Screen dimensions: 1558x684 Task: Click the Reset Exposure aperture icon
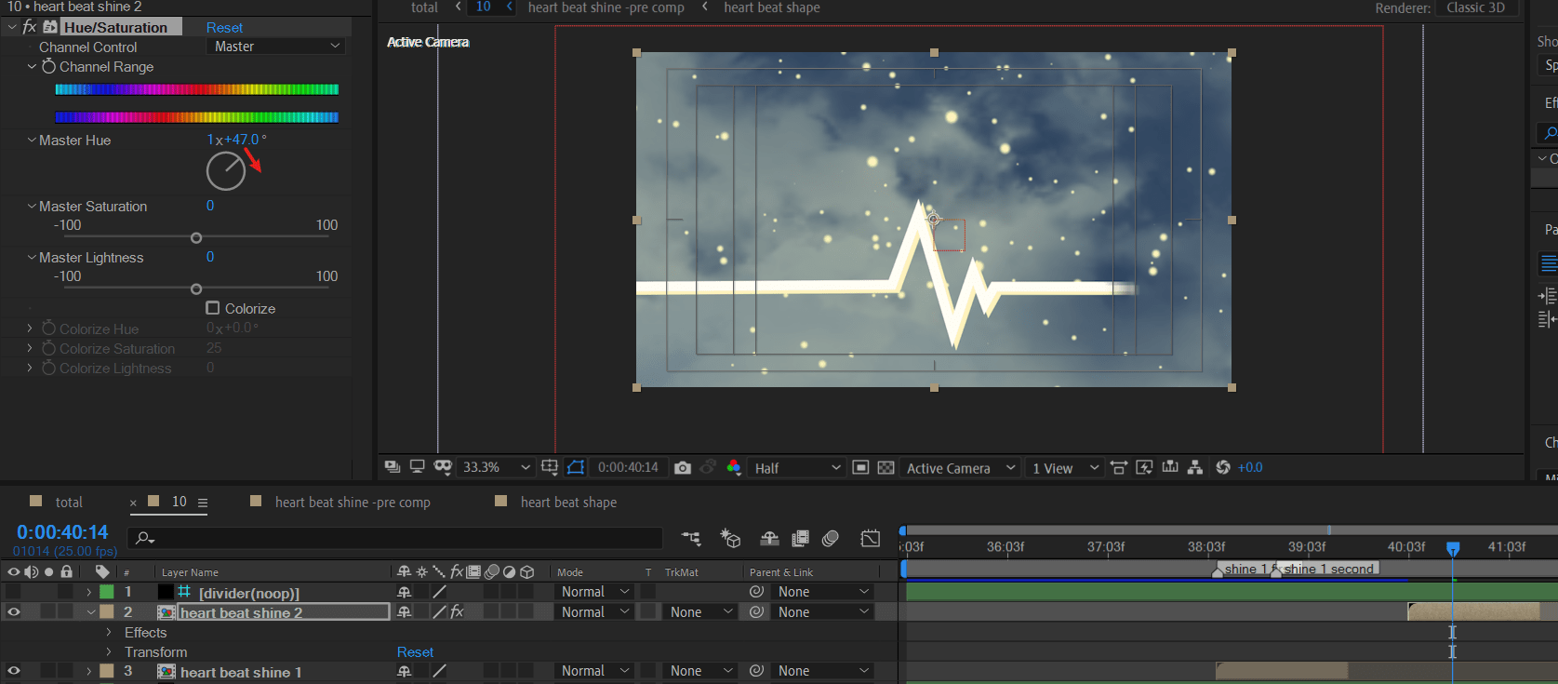click(1223, 467)
